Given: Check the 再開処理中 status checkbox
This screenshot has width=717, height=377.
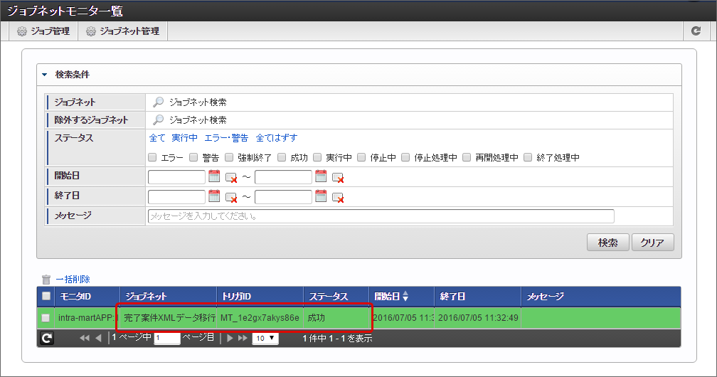Looking at the screenshot, I should click(467, 157).
